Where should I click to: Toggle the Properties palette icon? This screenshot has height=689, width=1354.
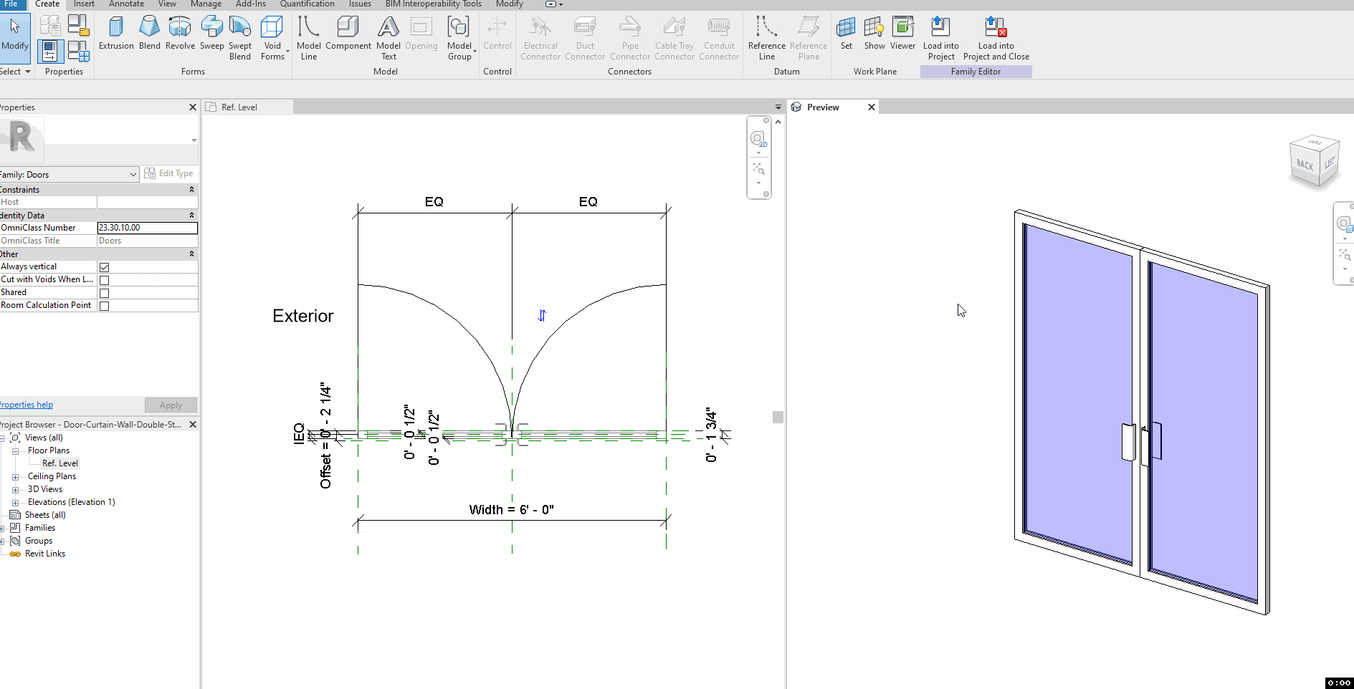pos(50,52)
